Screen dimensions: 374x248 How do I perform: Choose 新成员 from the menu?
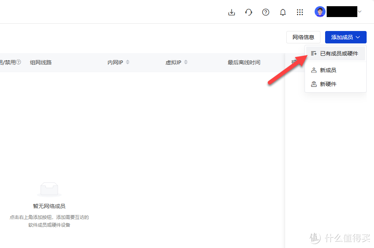pos(328,71)
